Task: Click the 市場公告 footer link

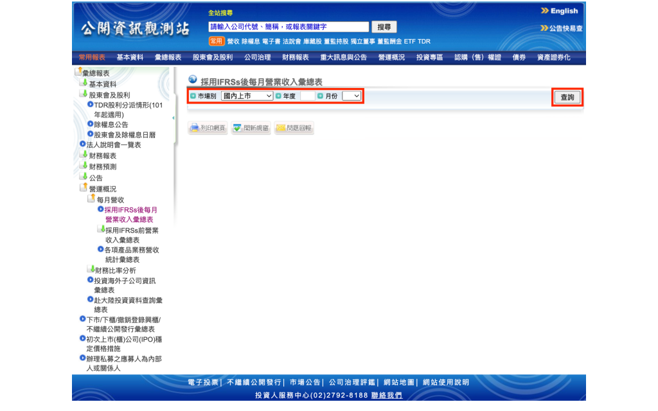Action: click(305, 383)
